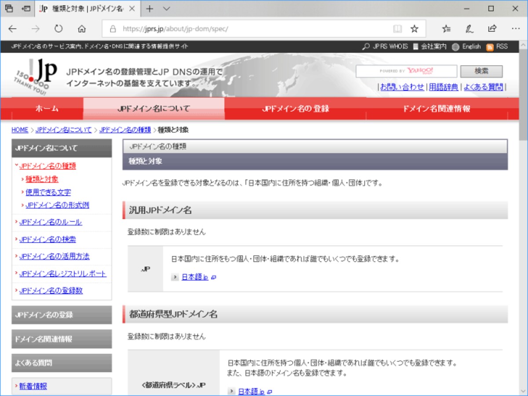Open 種類と対象 in the sidebar
This screenshot has width=528, height=396.
point(42,179)
